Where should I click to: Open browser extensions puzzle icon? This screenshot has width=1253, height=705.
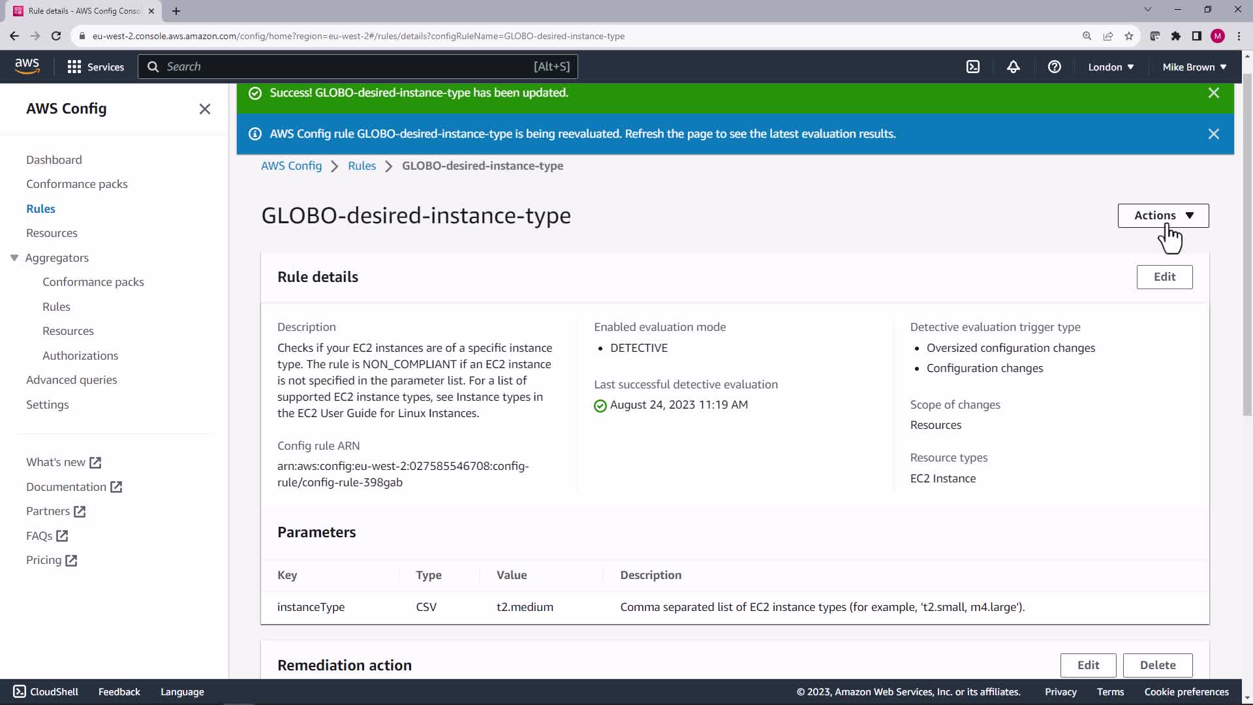click(x=1175, y=36)
